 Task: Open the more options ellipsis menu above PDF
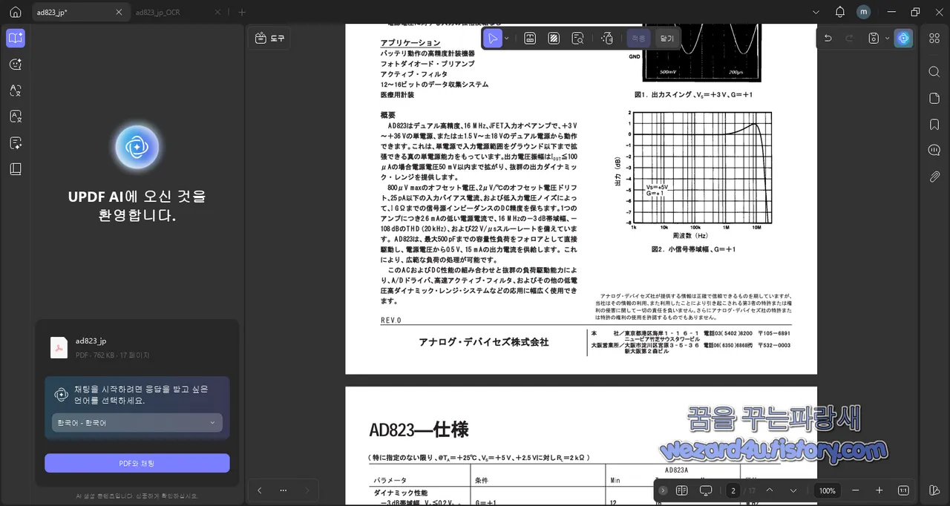(x=283, y=490)
